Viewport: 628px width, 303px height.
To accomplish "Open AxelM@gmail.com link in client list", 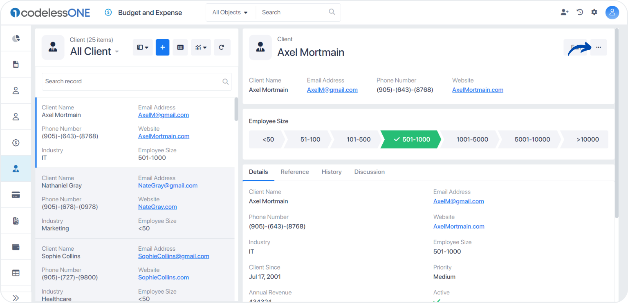I will point(164,115).
